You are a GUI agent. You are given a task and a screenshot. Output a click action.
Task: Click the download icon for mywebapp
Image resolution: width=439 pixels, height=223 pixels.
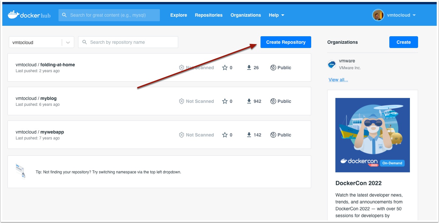249,135
